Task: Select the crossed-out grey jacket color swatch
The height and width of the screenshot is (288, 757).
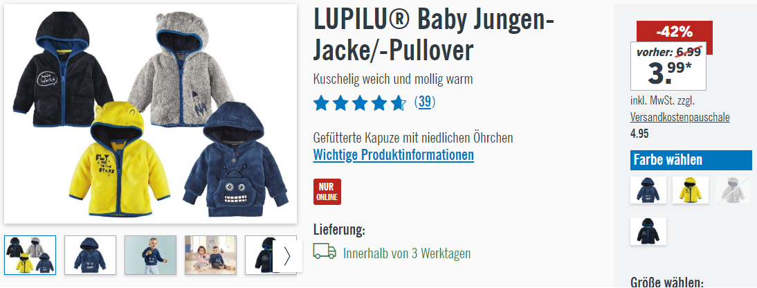Action: tap(733, 190)
